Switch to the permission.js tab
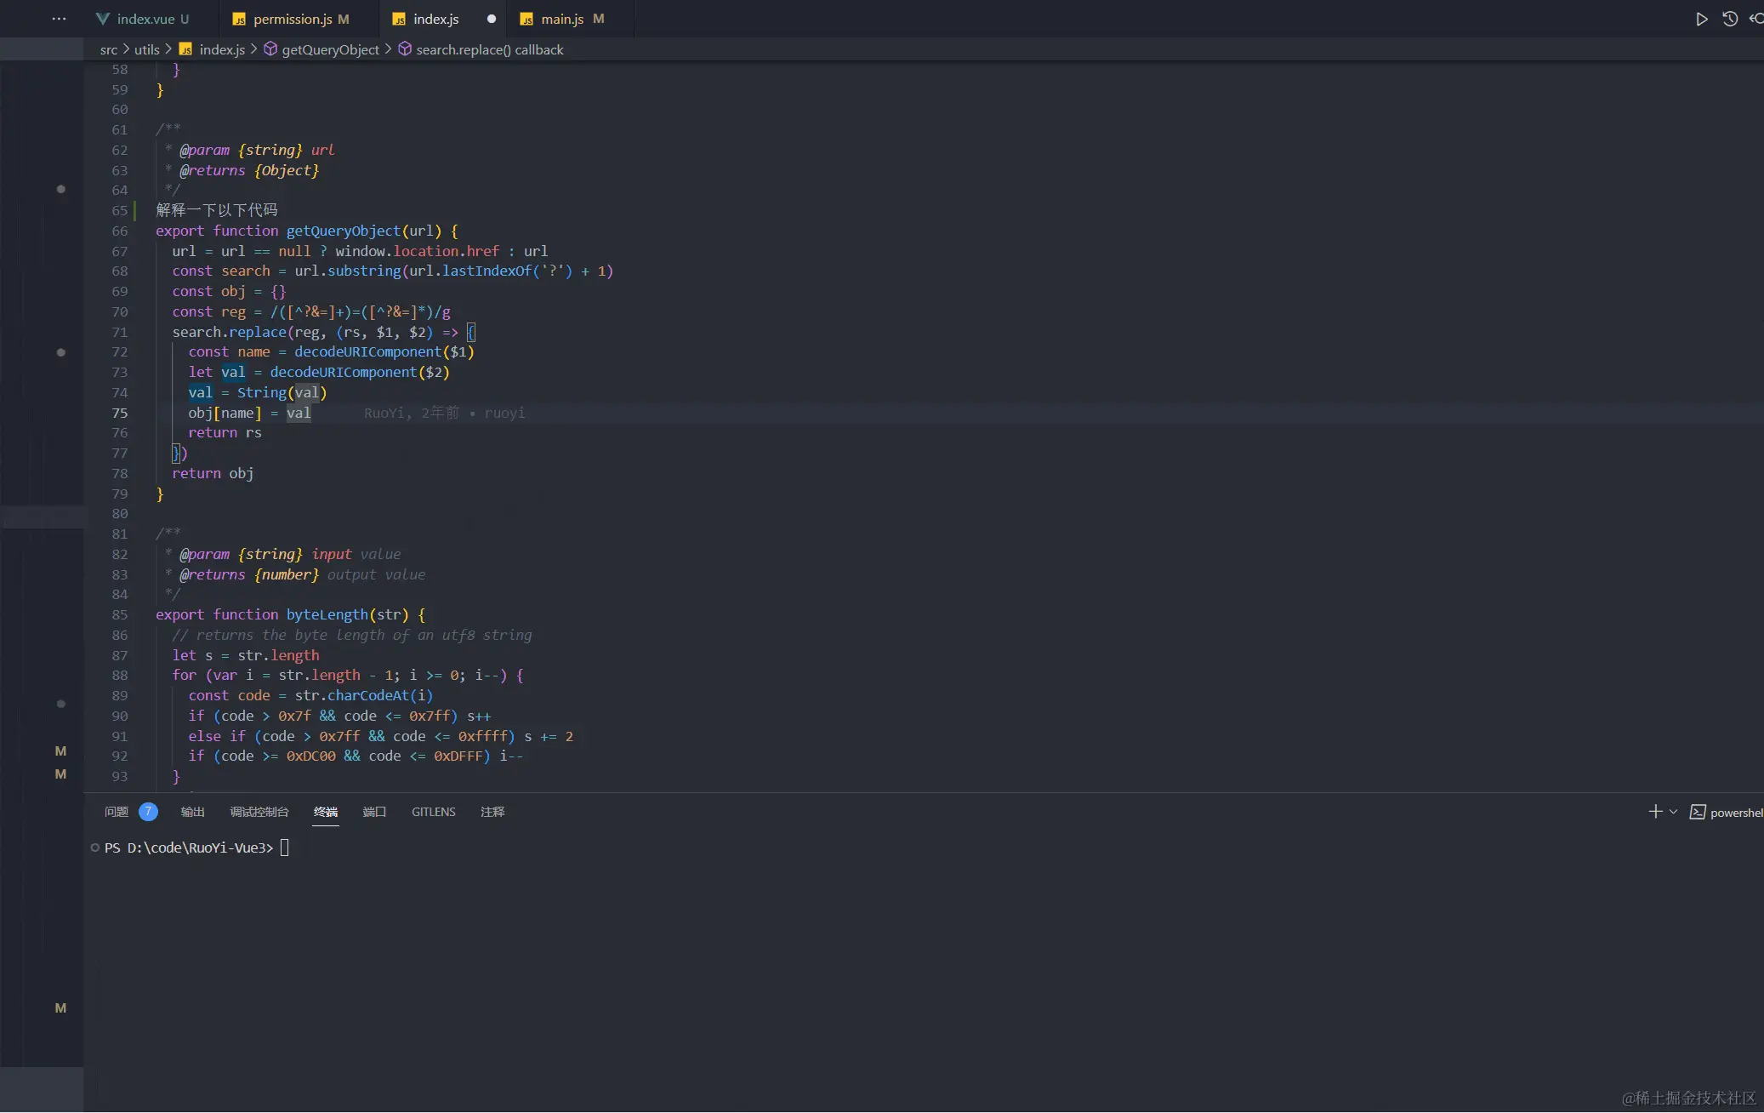The image size is (1764, 1113). click(292, 19)
